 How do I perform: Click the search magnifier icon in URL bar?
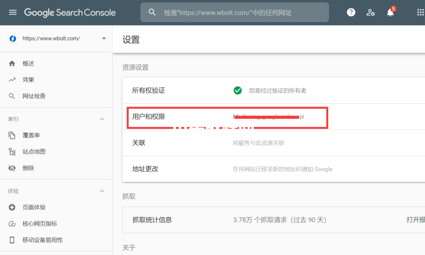point(152,12)
